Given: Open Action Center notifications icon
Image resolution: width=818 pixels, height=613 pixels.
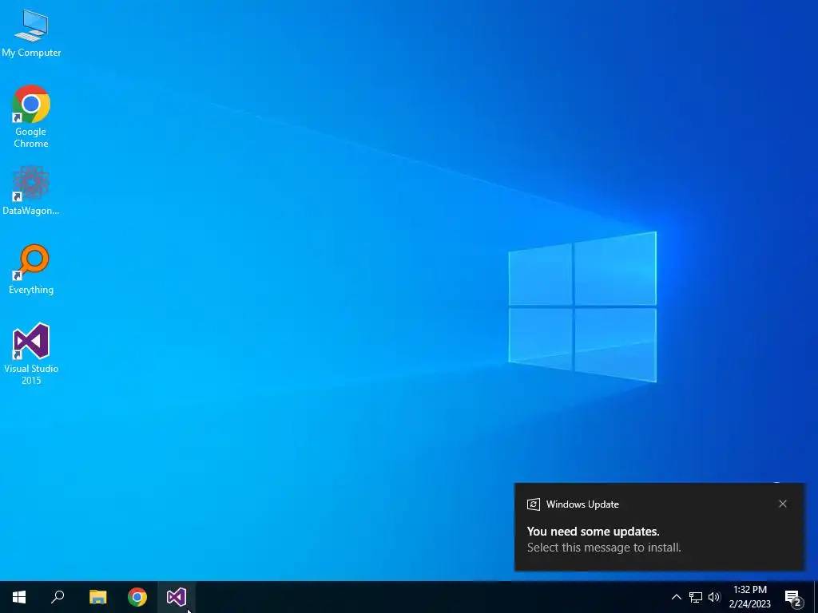Looking at the screenshot, I should tap(792, 597).
